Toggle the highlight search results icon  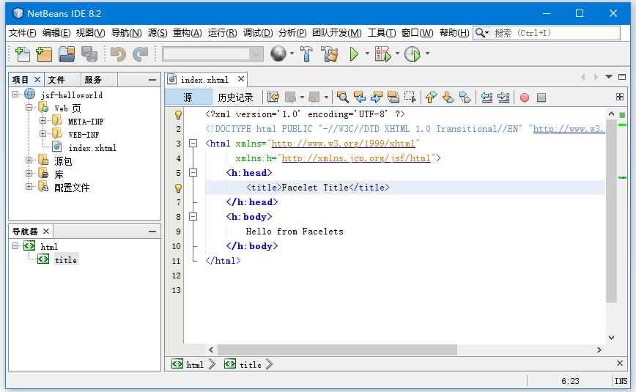393,97
